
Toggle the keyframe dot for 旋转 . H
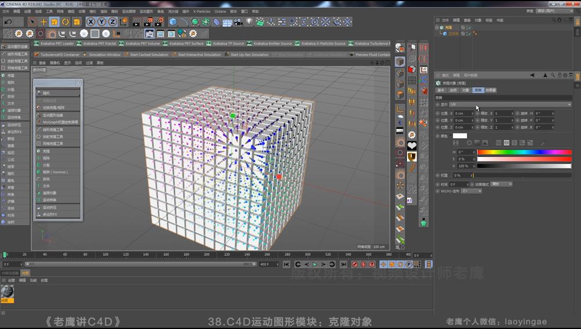518,113
